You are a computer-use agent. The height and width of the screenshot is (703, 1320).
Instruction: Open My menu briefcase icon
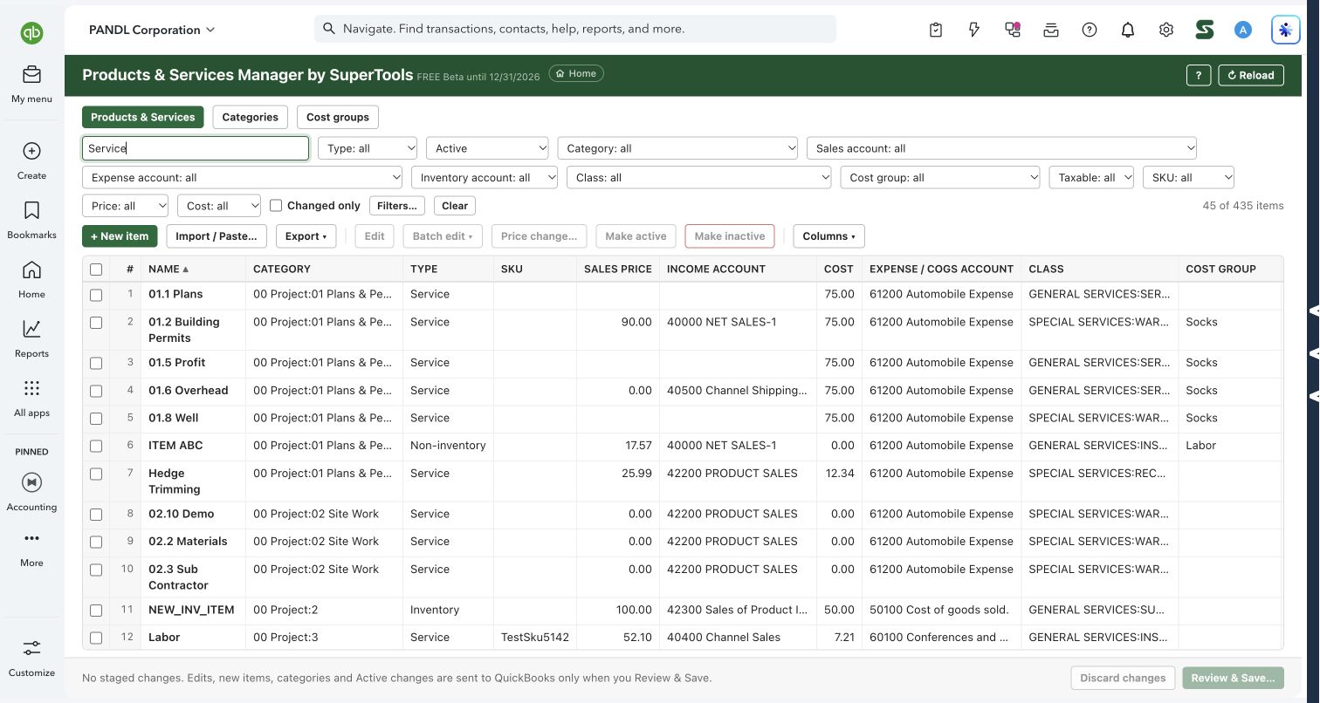coord(31,74)
